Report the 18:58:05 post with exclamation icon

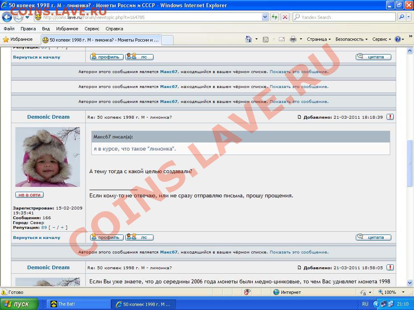390,268
